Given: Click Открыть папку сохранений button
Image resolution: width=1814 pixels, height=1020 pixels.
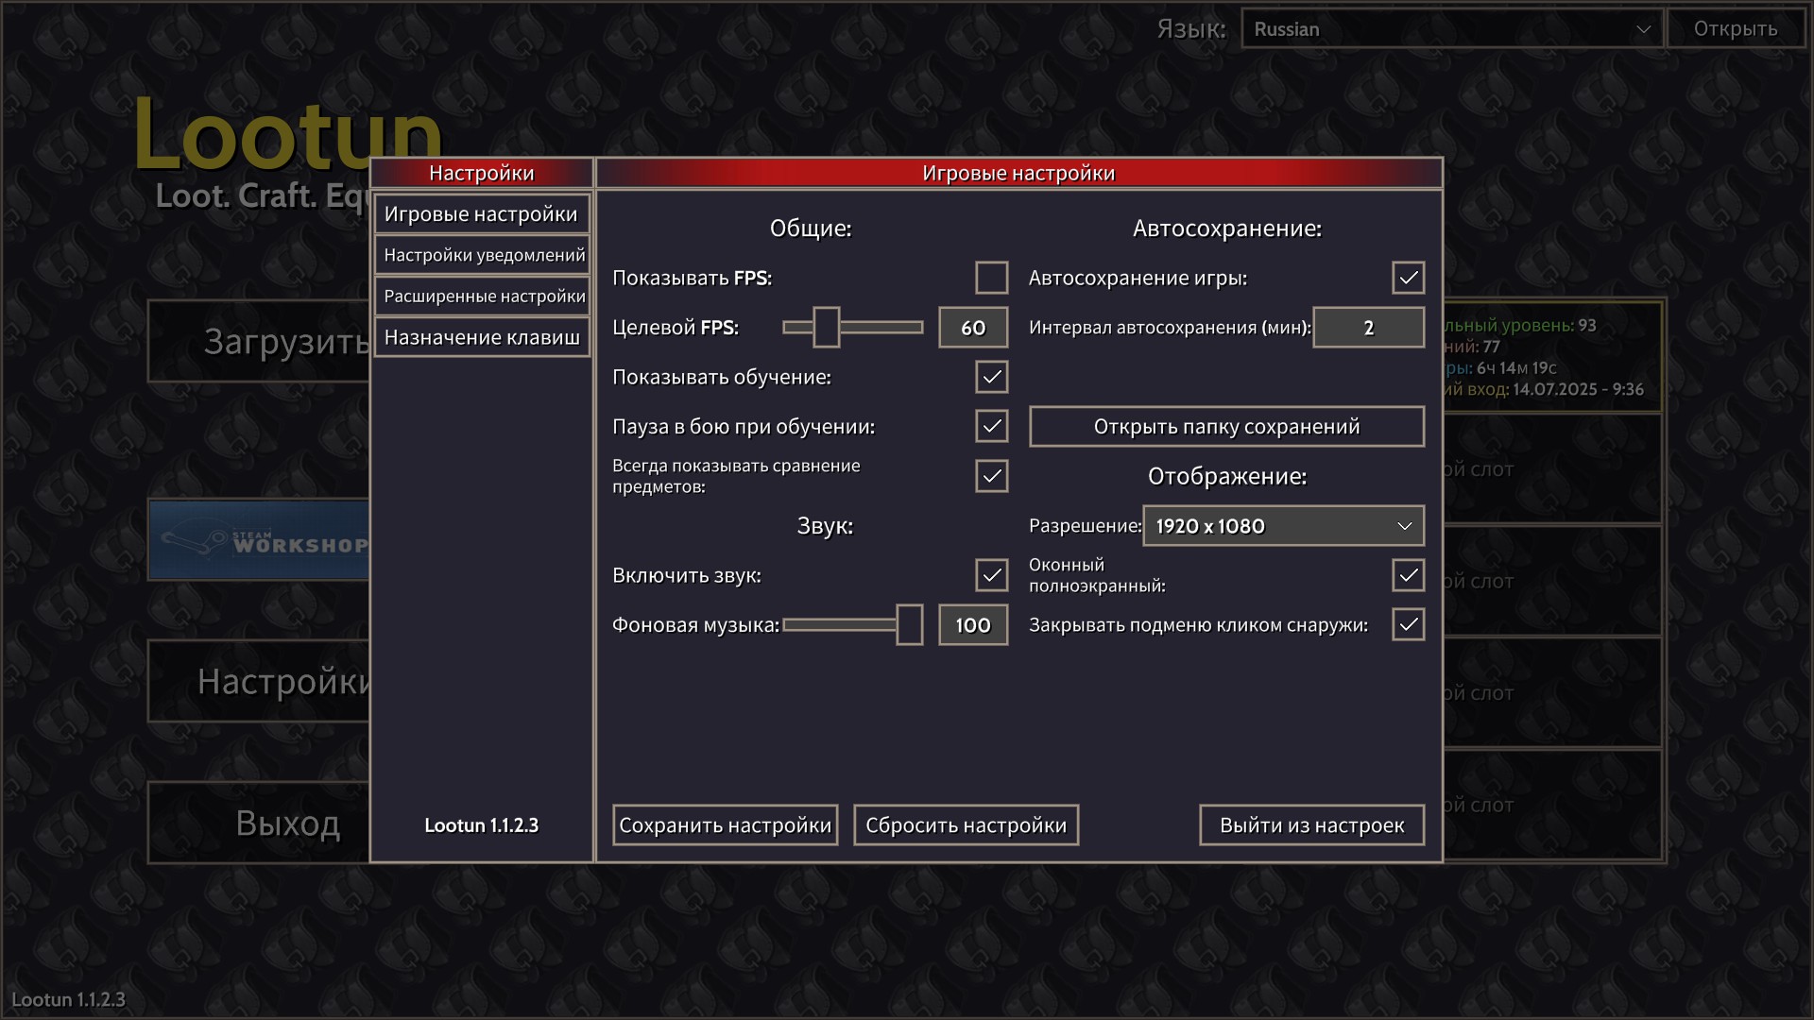Looking at the screenshot, I should [1226, 426].
